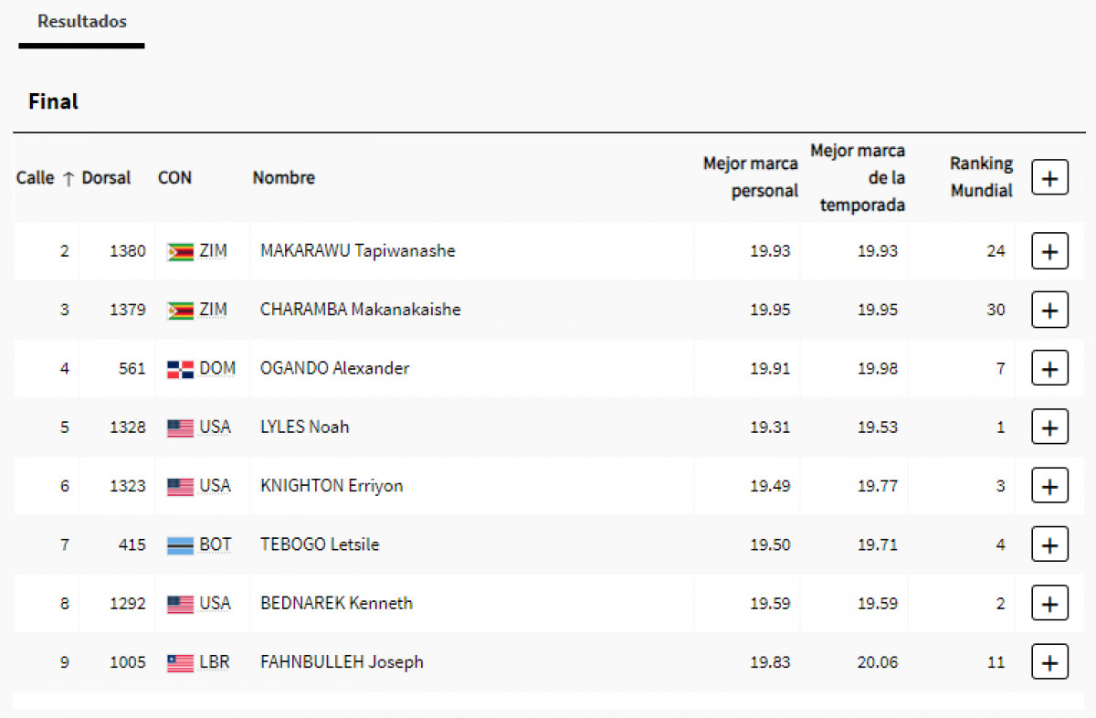Expand all rows with header plus button
Viewport: 1096px width, 718px height.
point(1049,178)
